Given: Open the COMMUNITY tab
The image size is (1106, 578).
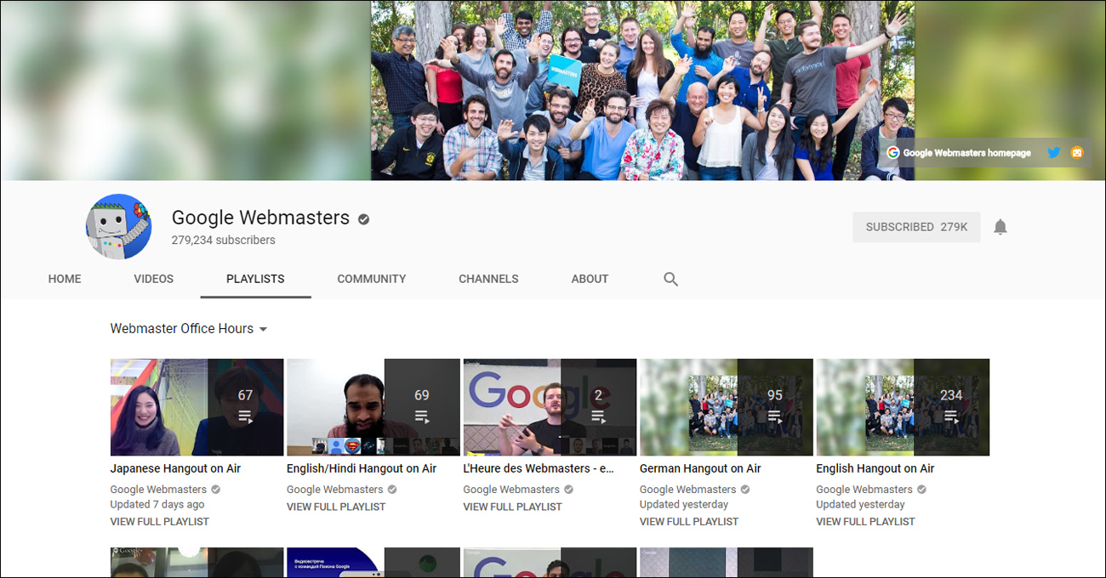Looking at the screenshot, I should pyautogui.click(x=372, y=279).
